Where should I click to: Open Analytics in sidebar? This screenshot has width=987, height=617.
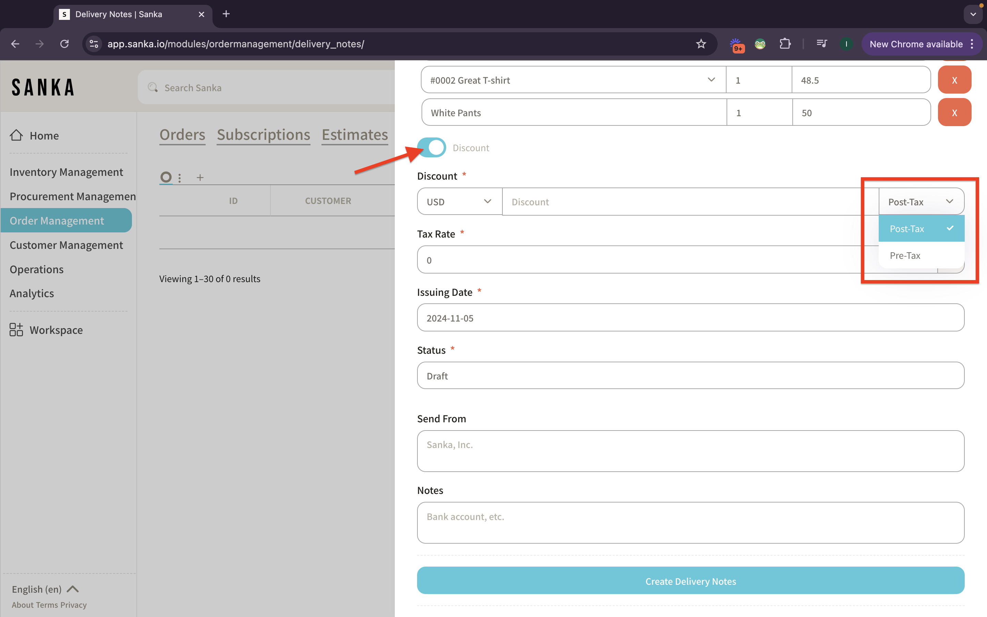[32, 293]
